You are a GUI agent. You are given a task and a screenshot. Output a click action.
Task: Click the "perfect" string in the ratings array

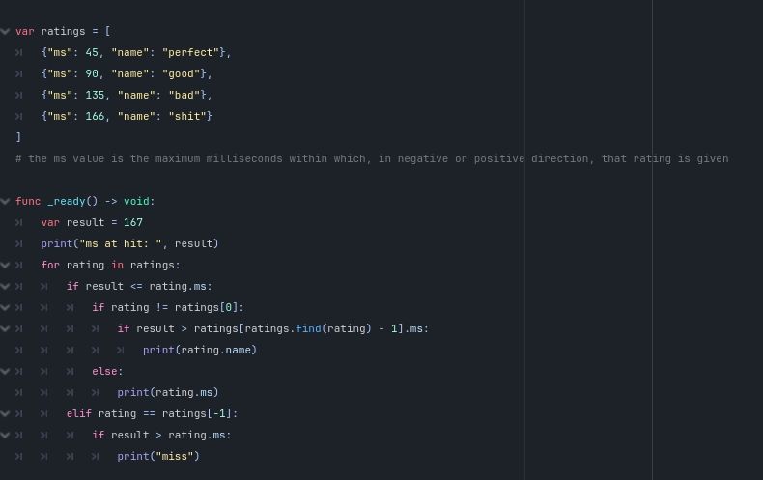click(x=190, y=52)
